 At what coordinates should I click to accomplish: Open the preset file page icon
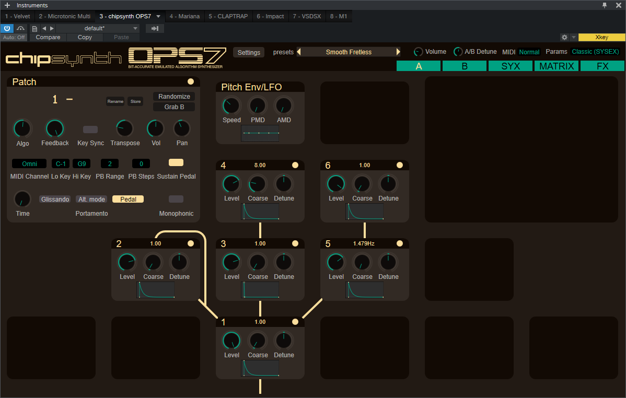34,28
